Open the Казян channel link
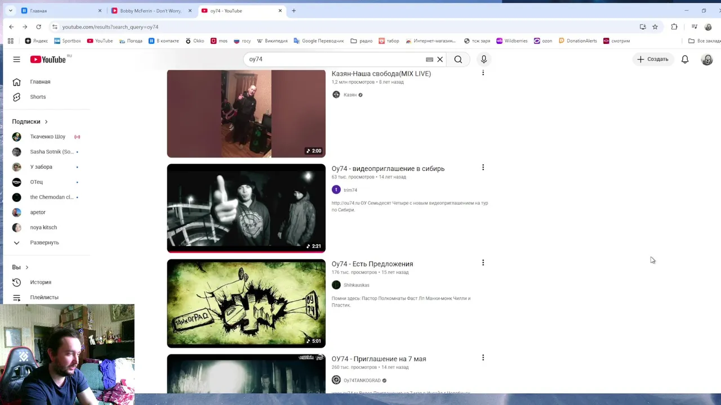Viewport: 721px width, 405px height. click(x=350, y=95)
